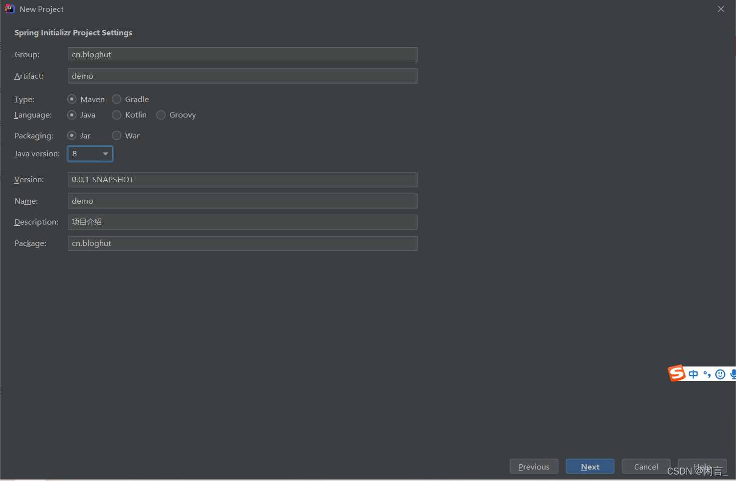The height and width of the screenshot is (481, 736).
Task: Click the Packaging label
Action: [x=33, y=136]
